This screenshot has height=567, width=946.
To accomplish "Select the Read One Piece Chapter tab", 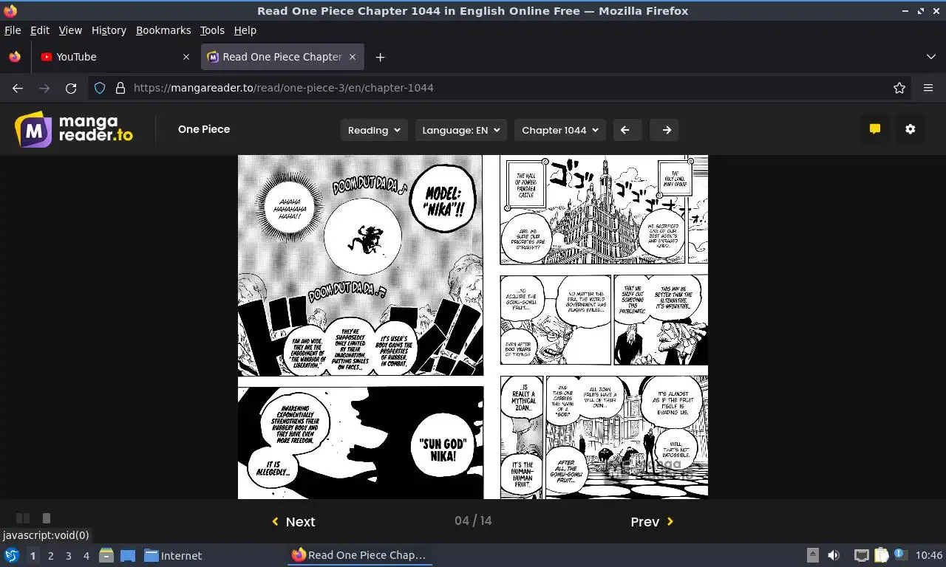I will pos(282,57).
